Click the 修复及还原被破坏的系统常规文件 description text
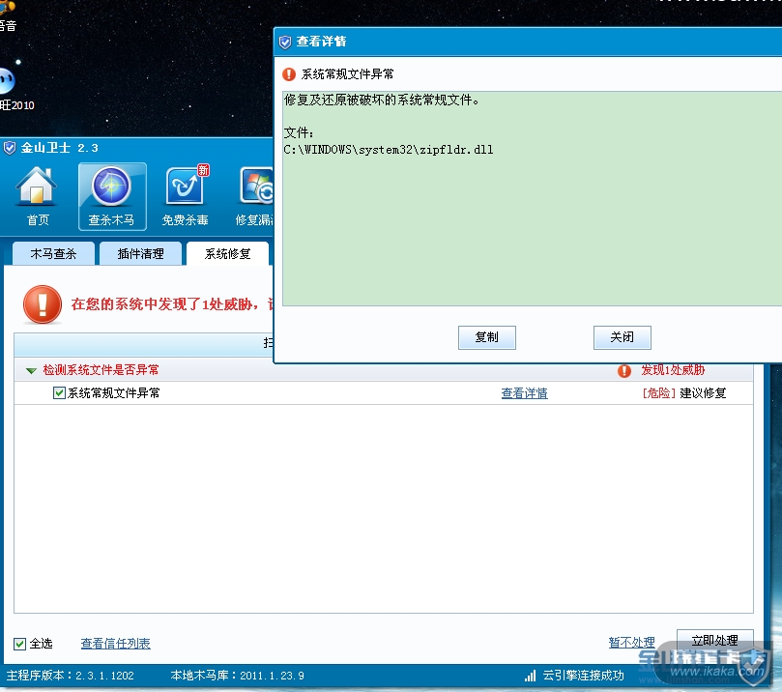This screenshot has width=782, height=692. point(382,101)
